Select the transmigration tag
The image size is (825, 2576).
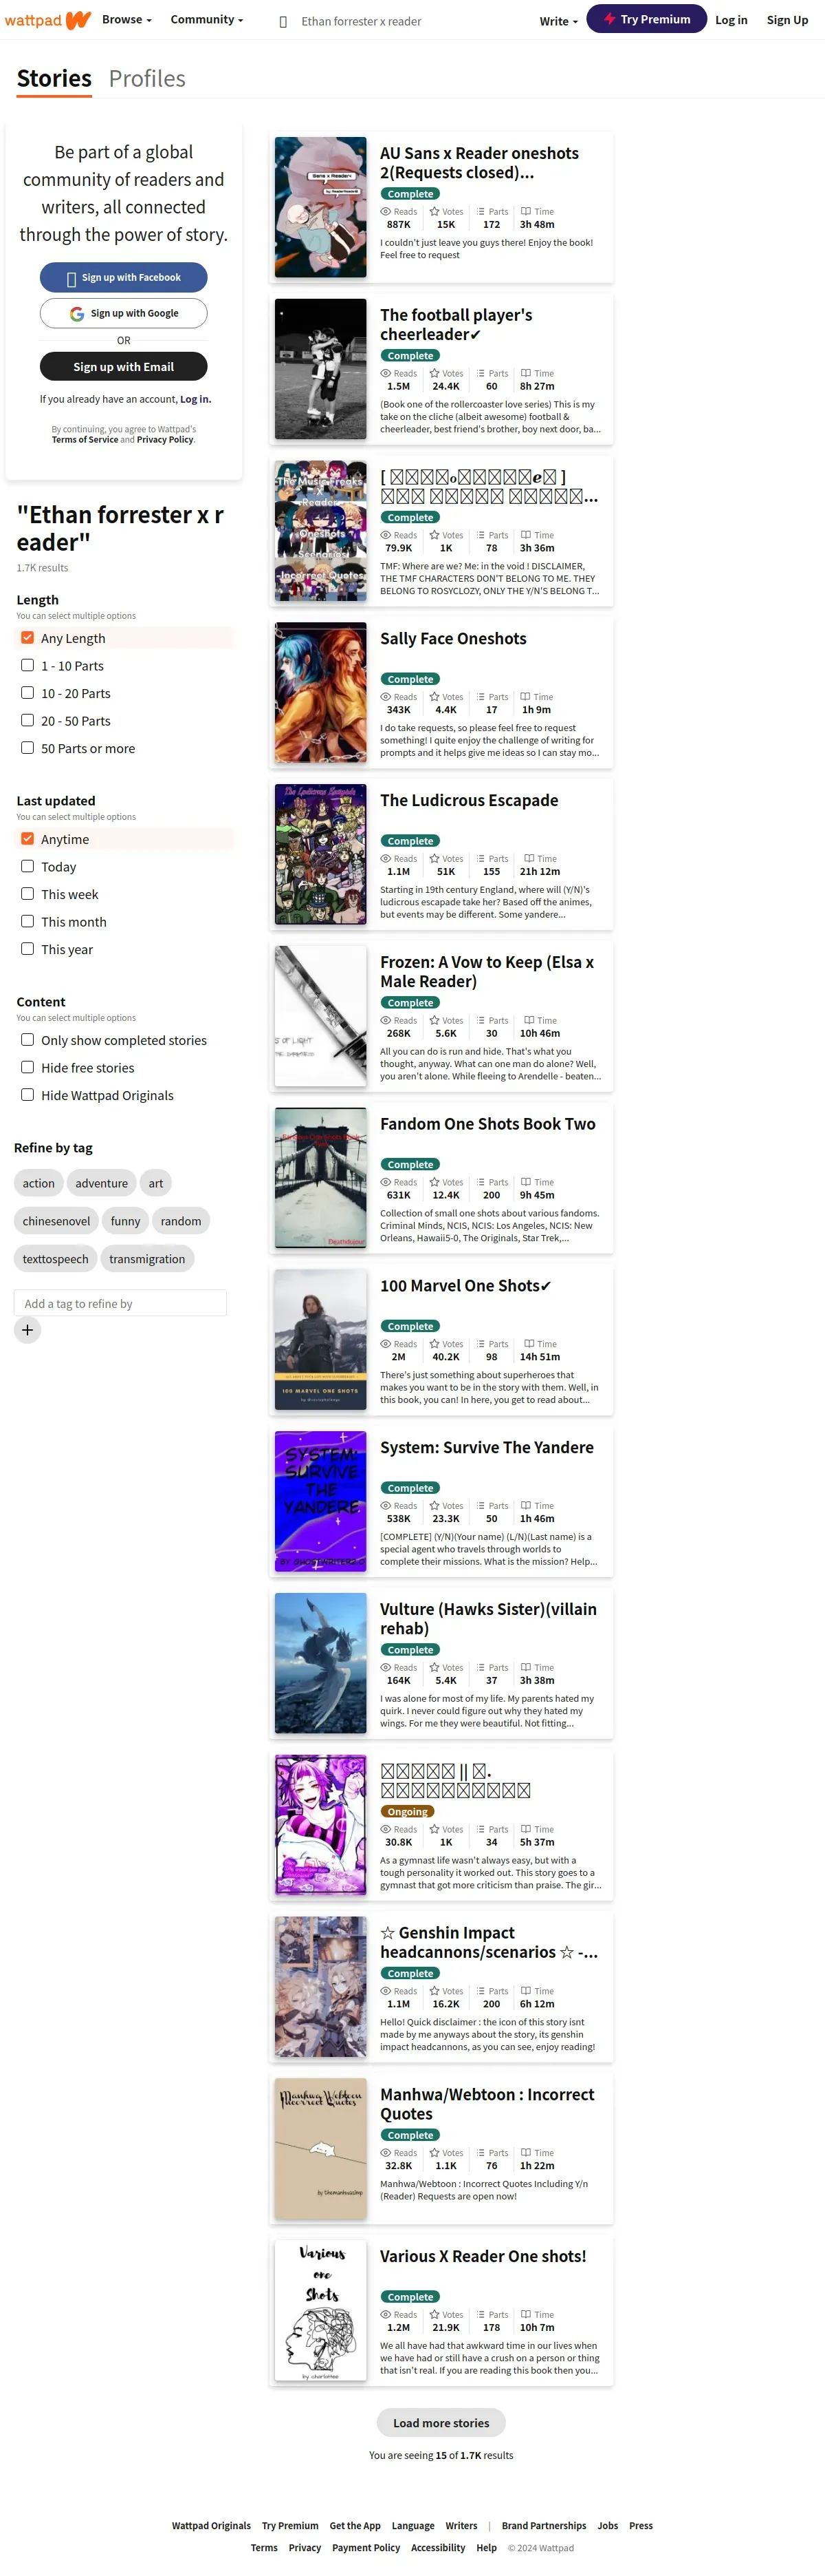tap(147, 1259)
